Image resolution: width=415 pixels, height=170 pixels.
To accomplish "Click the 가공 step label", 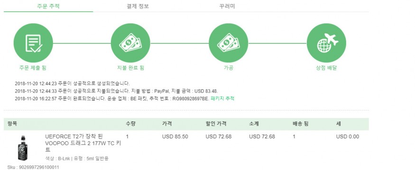I will (x=229, y=68).
